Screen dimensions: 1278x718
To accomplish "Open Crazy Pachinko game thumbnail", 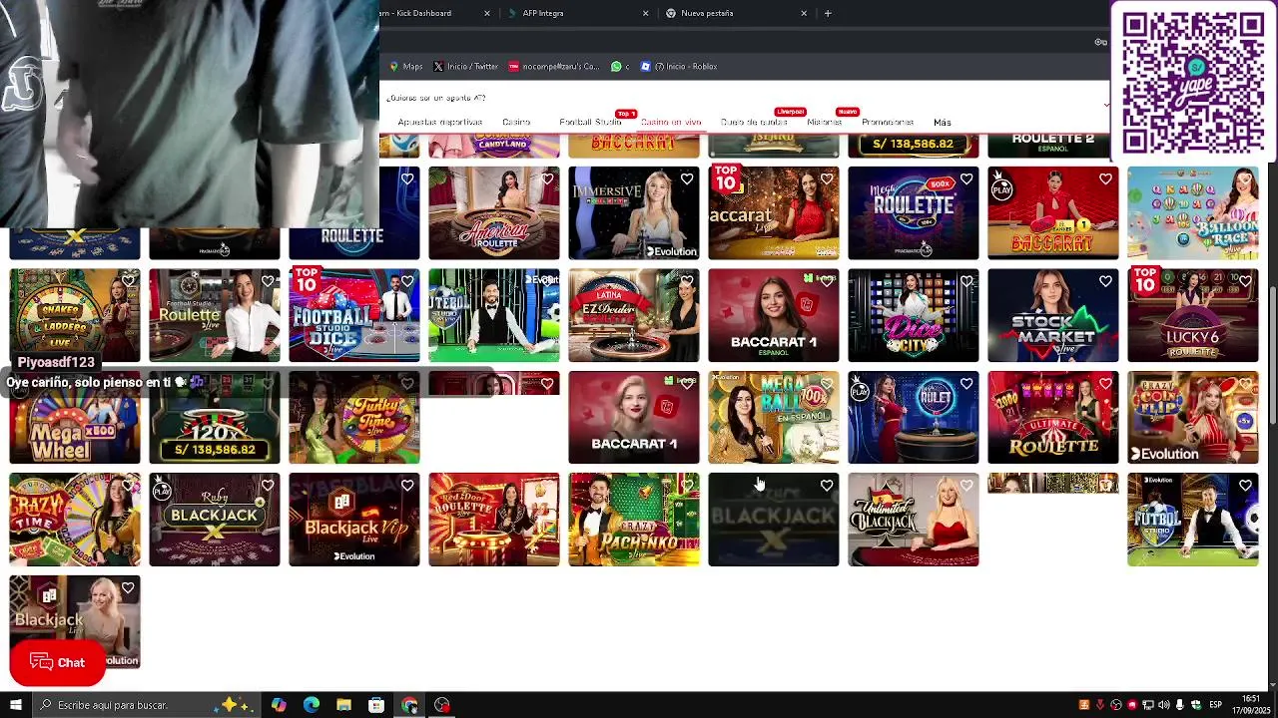I will 634,520.
